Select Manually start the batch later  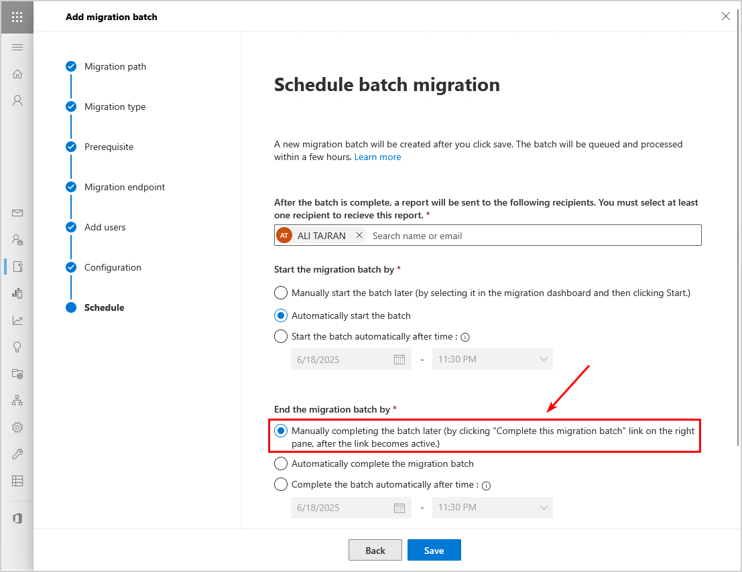pyautogui.click(x=281, y=293)
